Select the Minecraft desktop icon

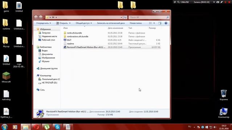tap(6, 77)
